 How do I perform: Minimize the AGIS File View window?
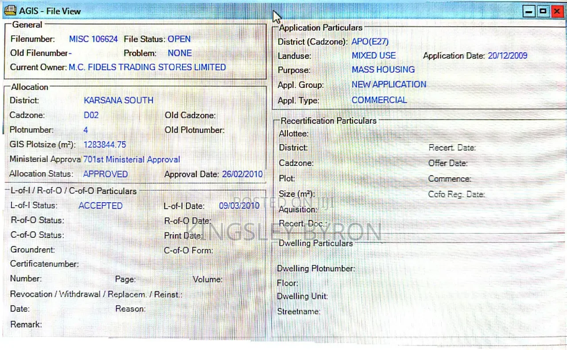(x=529, y=11)
